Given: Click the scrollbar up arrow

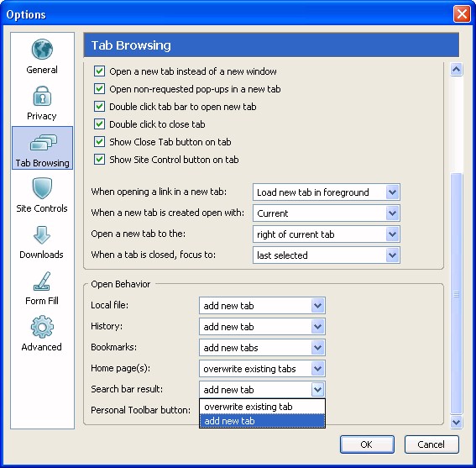Looking at the screenshot, I should [456, 70].
